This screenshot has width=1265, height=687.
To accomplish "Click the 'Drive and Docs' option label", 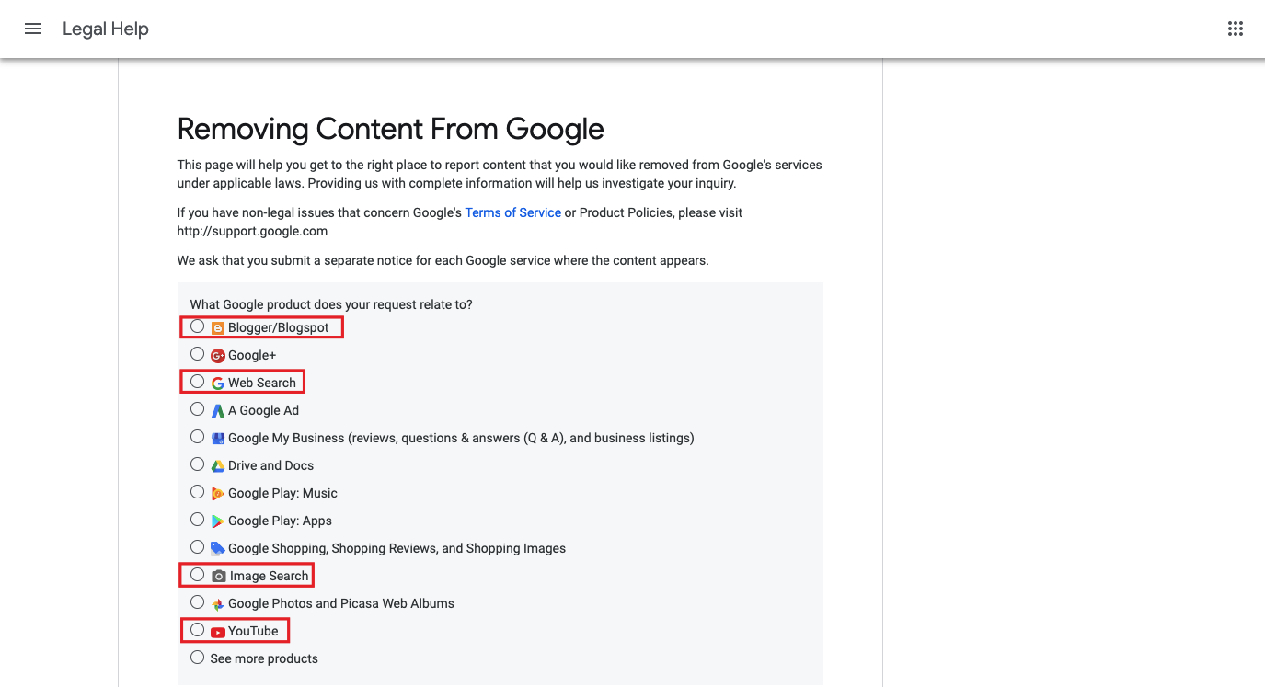I will pos(271,465).
